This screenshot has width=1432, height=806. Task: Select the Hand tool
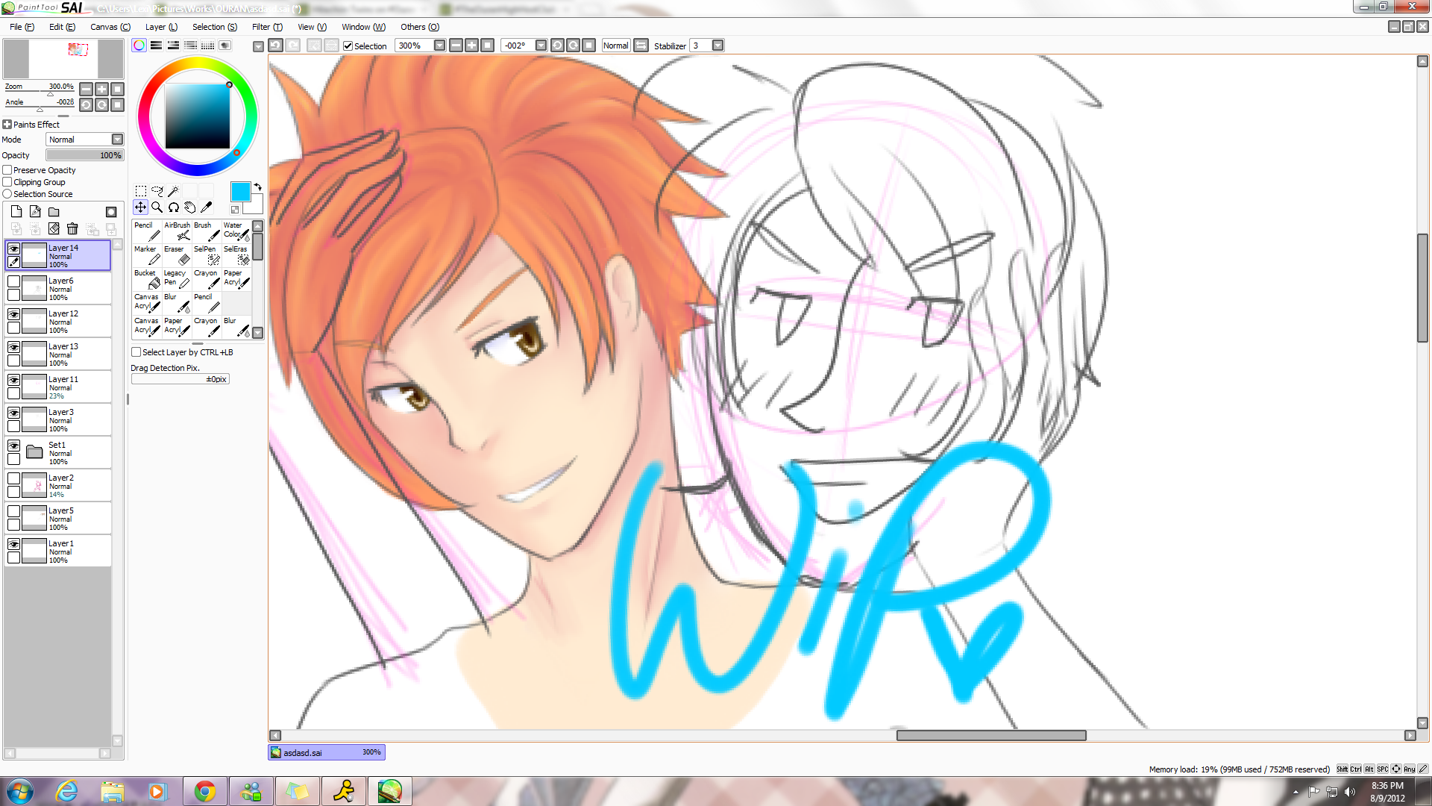pos(189,207)
